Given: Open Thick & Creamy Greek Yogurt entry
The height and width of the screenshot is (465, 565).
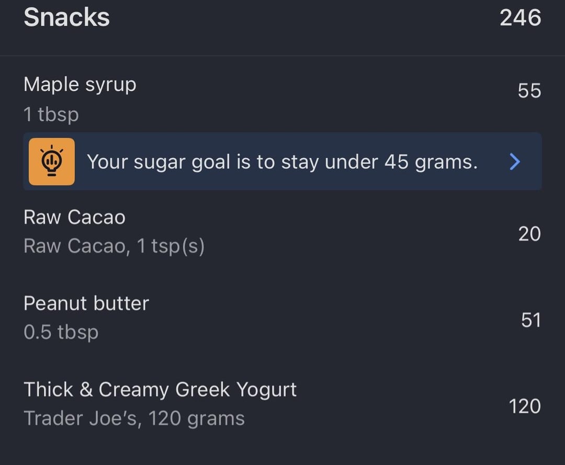Looking at the screenshot, I should tap(282, 404).
